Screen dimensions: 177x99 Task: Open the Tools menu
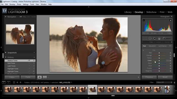(32, 4)
